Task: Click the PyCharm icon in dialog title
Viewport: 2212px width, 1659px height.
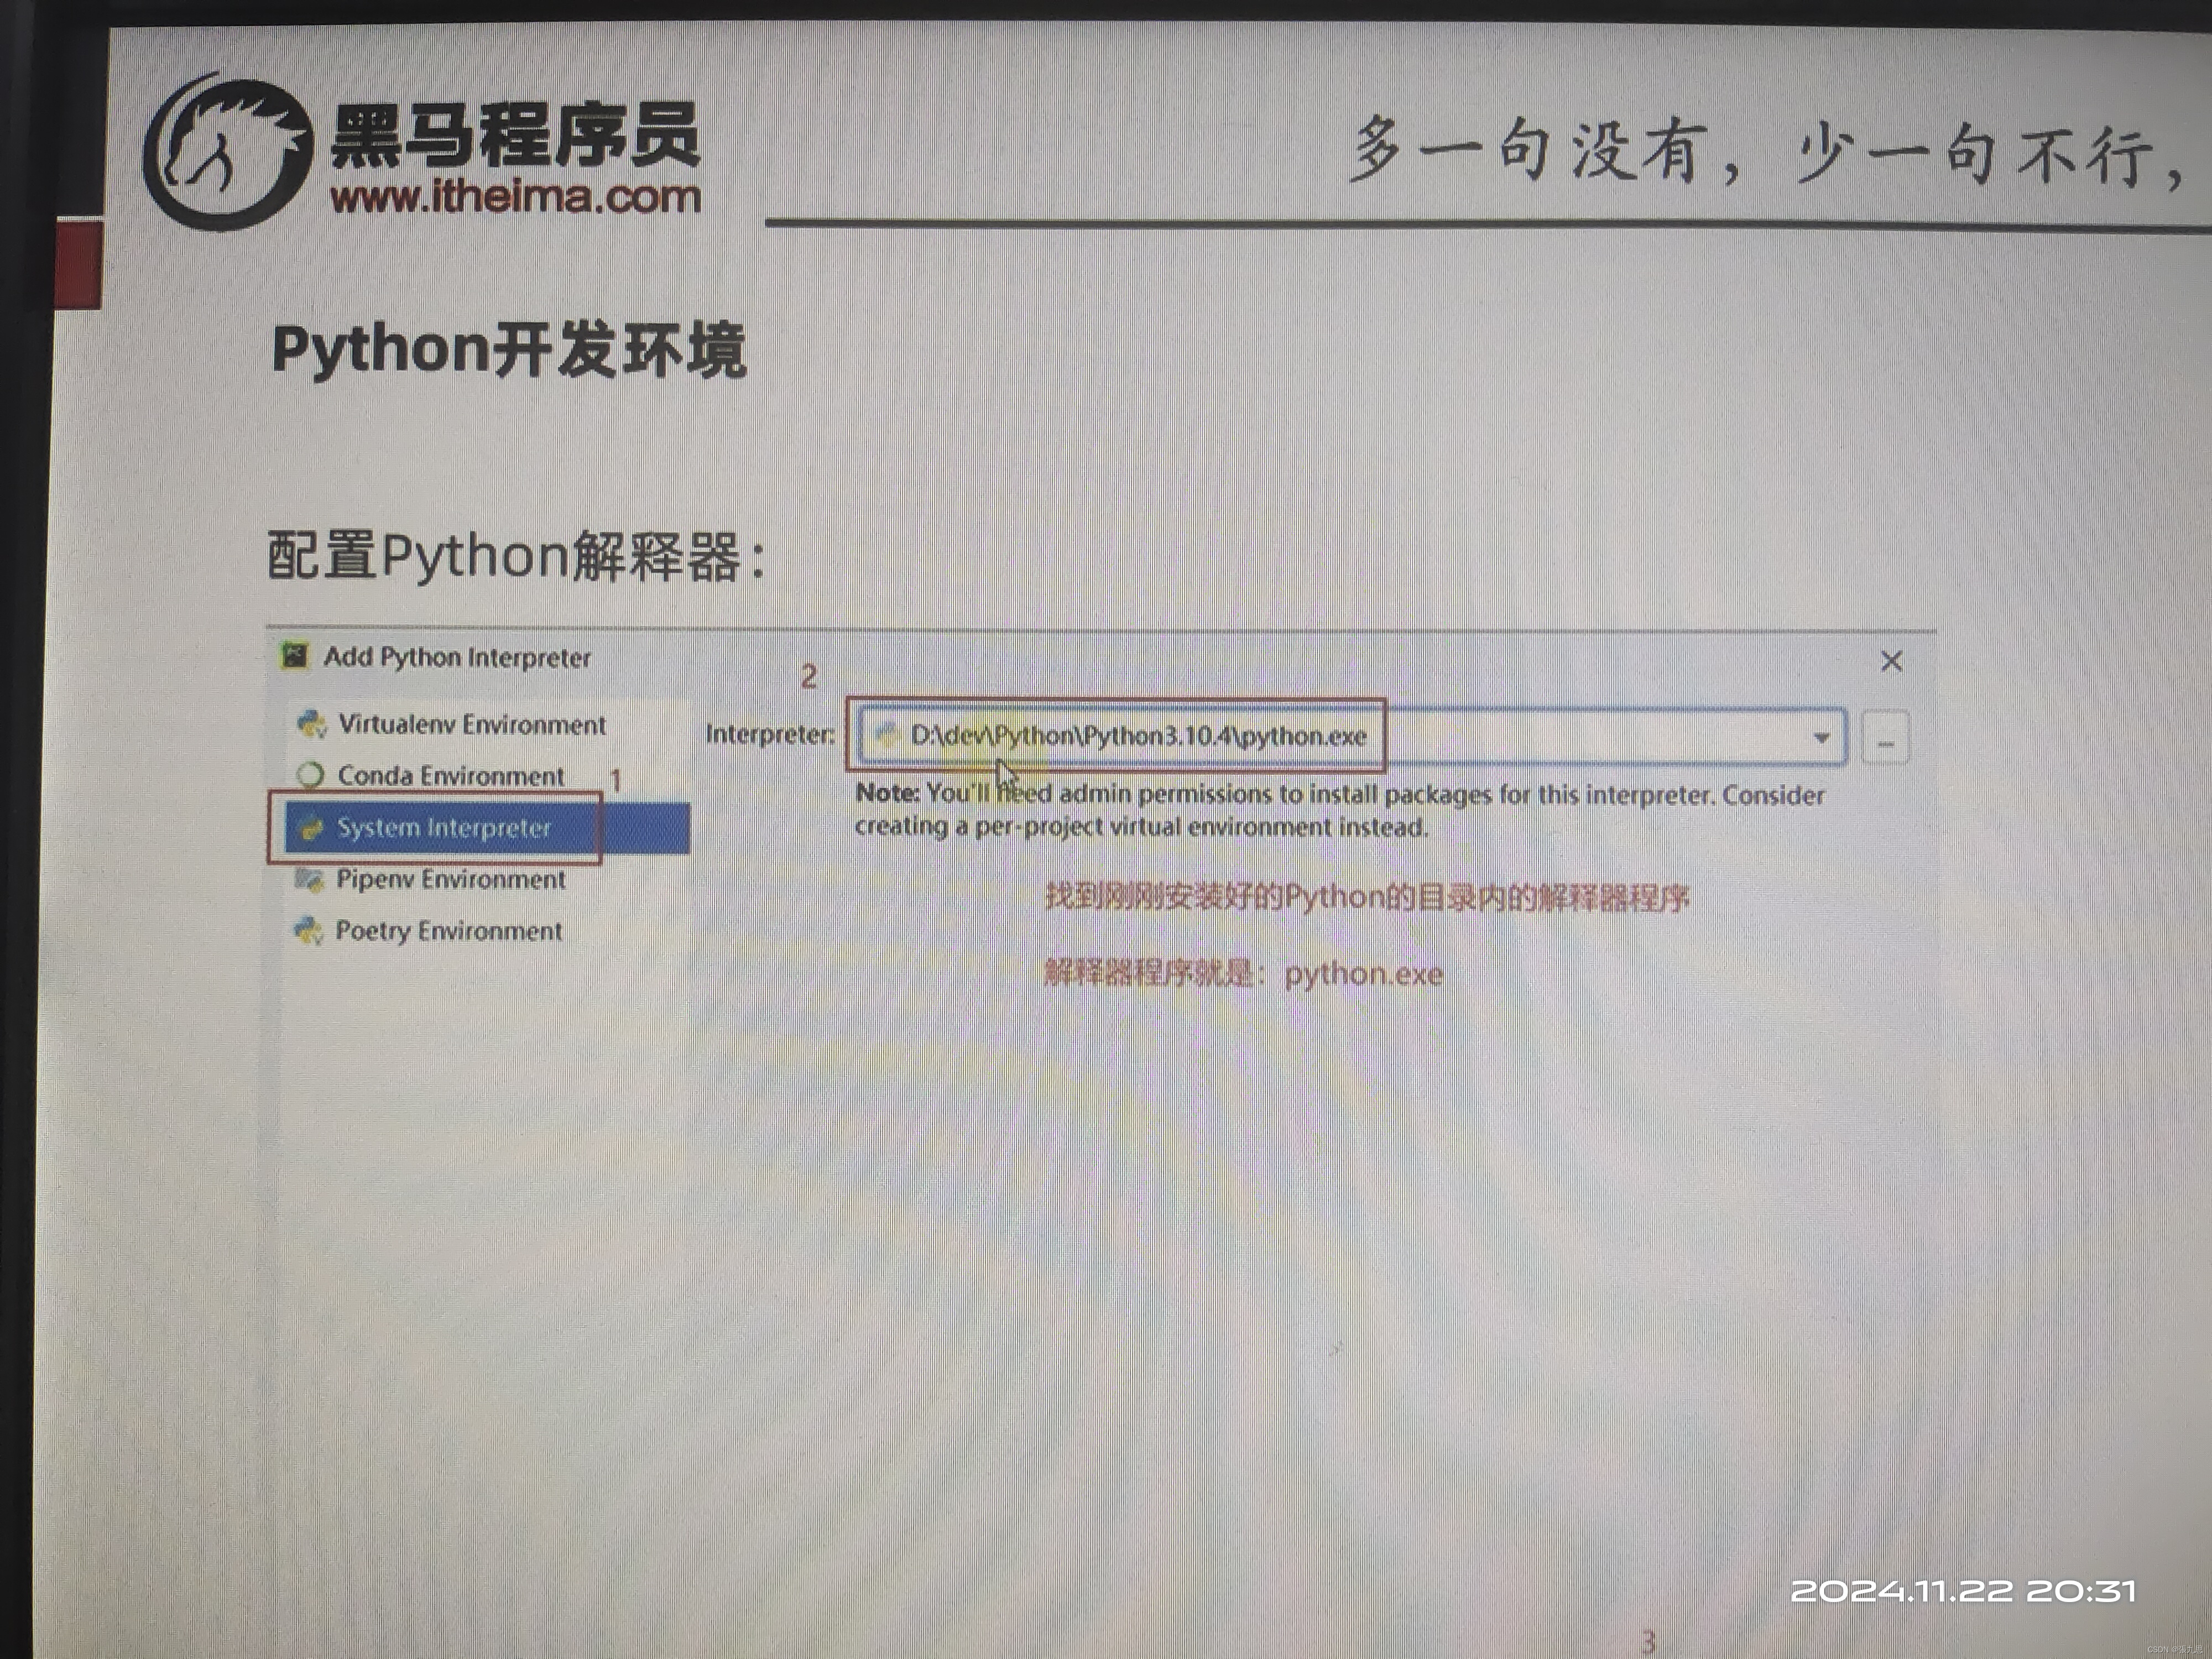Action: [294, 656]
